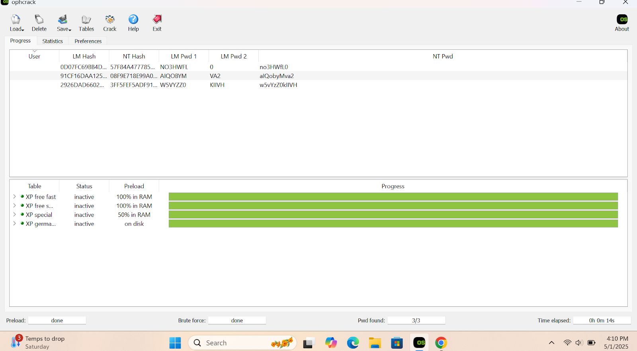Click the Status column header
The height and width of the screenshot is (351, 637).
(84, 186)
